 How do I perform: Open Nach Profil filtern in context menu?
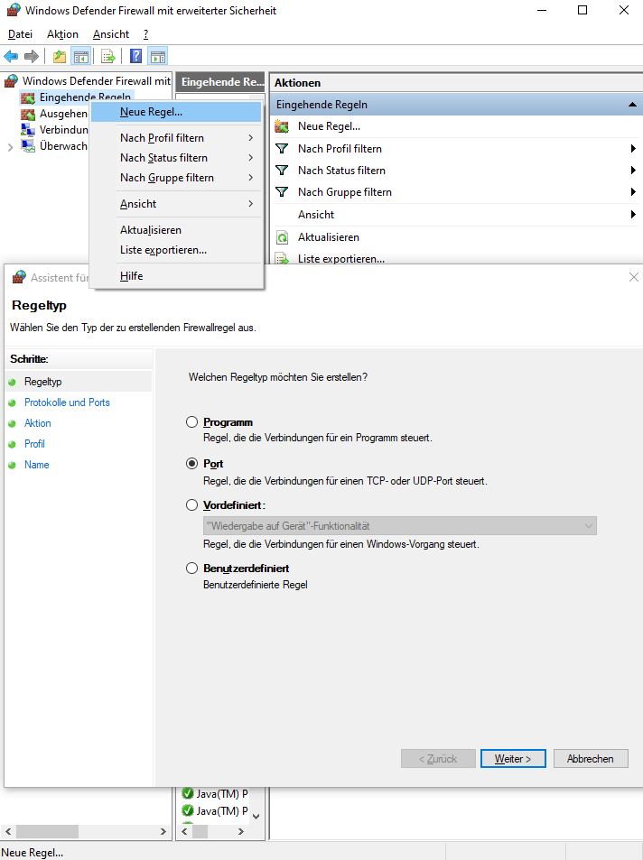pyautogui.click(x=176, y=138)
